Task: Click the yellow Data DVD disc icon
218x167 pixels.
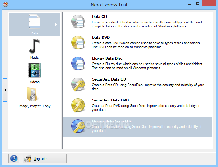Action: (78, 42)
